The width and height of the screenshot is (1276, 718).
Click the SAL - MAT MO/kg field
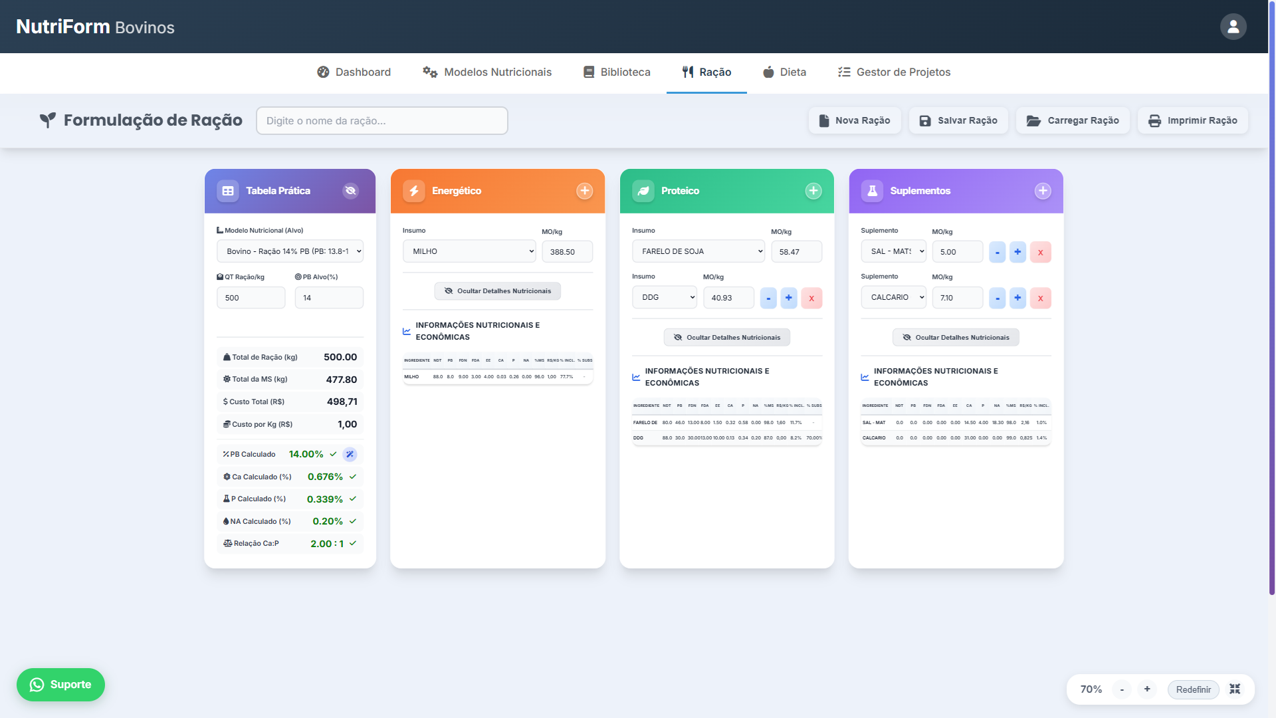click(x=958, y=252)
